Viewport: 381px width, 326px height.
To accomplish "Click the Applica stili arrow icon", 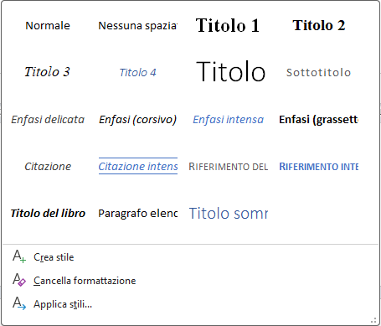I will point(19,303).
